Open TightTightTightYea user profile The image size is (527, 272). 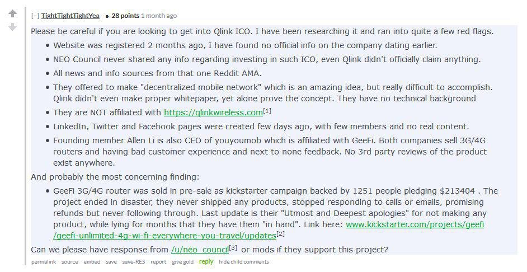(70, 16)
